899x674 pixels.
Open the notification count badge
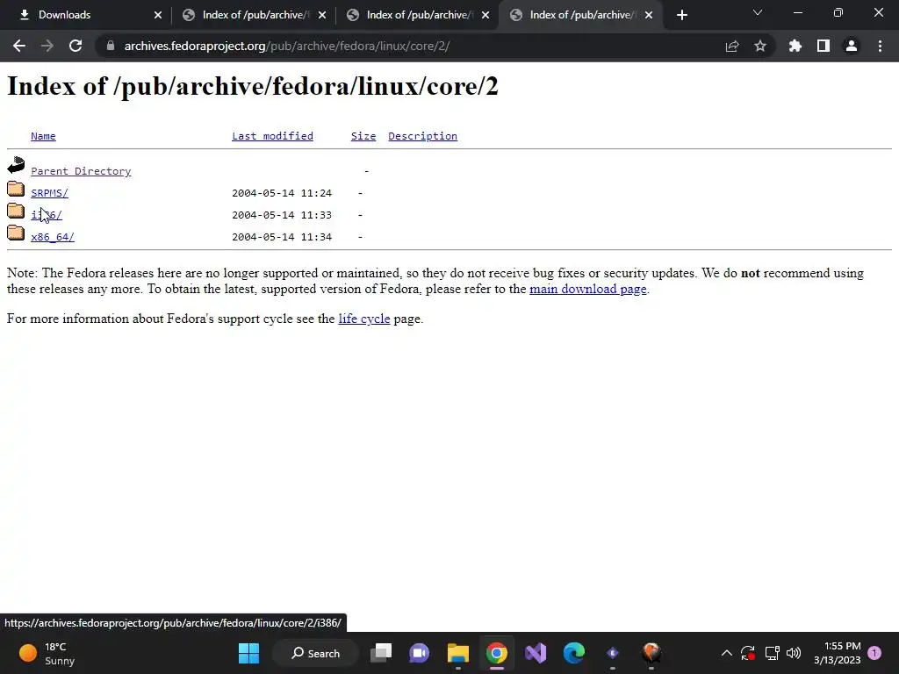coord(875,653)
